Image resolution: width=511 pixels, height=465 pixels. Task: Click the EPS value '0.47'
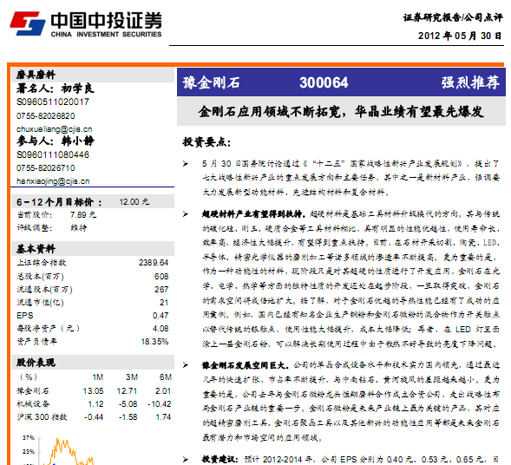click(x=161, y=316)
